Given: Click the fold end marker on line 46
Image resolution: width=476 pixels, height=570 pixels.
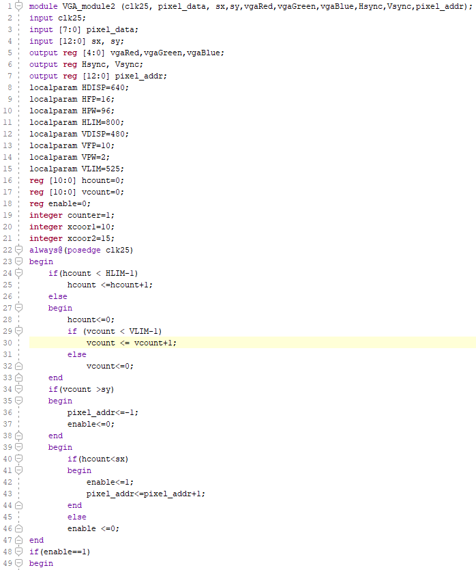Looking at the screenshot, I should point(19,528).
